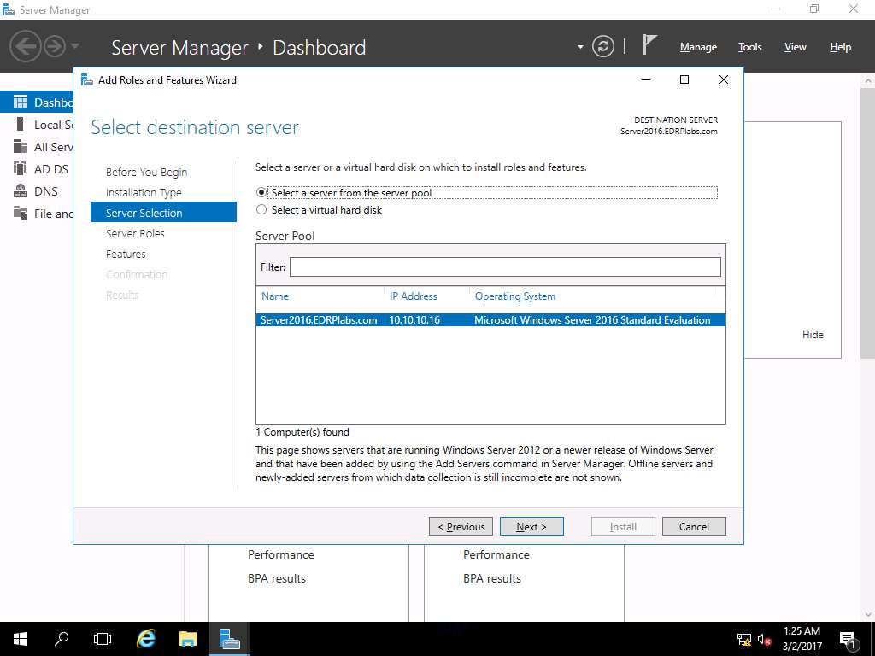Launch Internet Explorer from taskbar

point(146,639)
